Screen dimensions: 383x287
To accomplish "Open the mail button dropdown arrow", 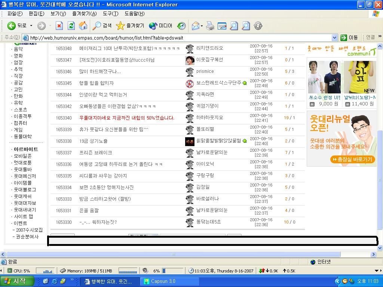I will [202, 26].
